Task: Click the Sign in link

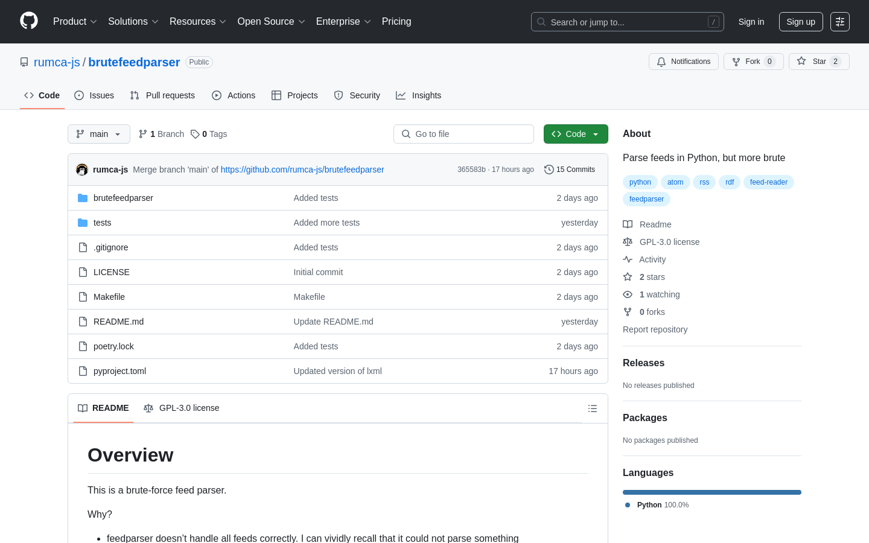Action: pos(751,22)
